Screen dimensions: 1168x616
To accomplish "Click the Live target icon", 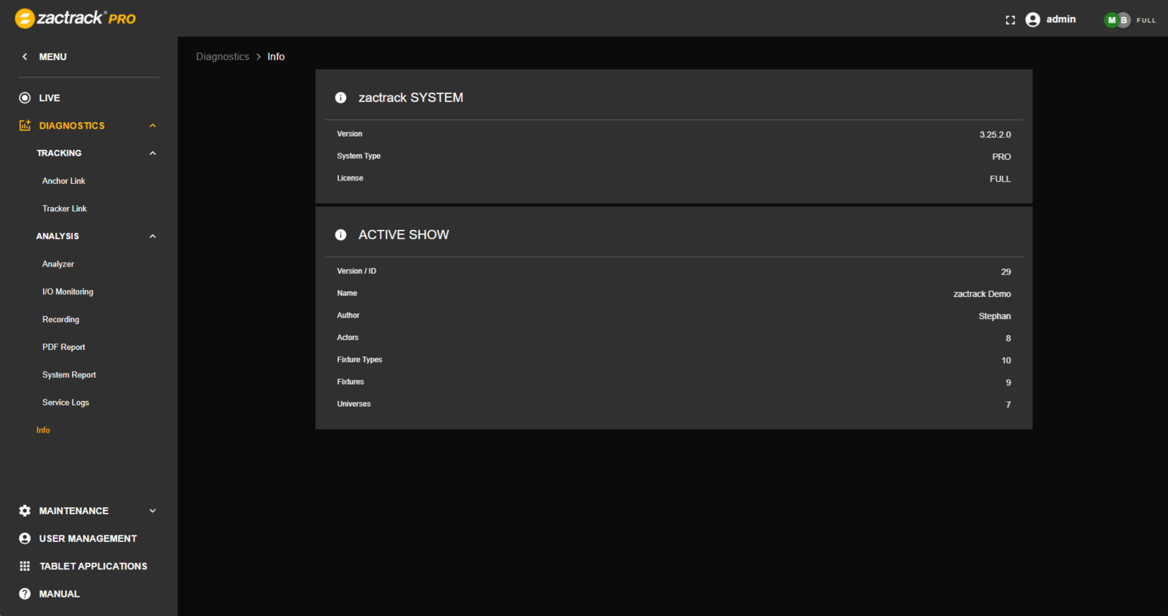I will [x=25, y=98].
